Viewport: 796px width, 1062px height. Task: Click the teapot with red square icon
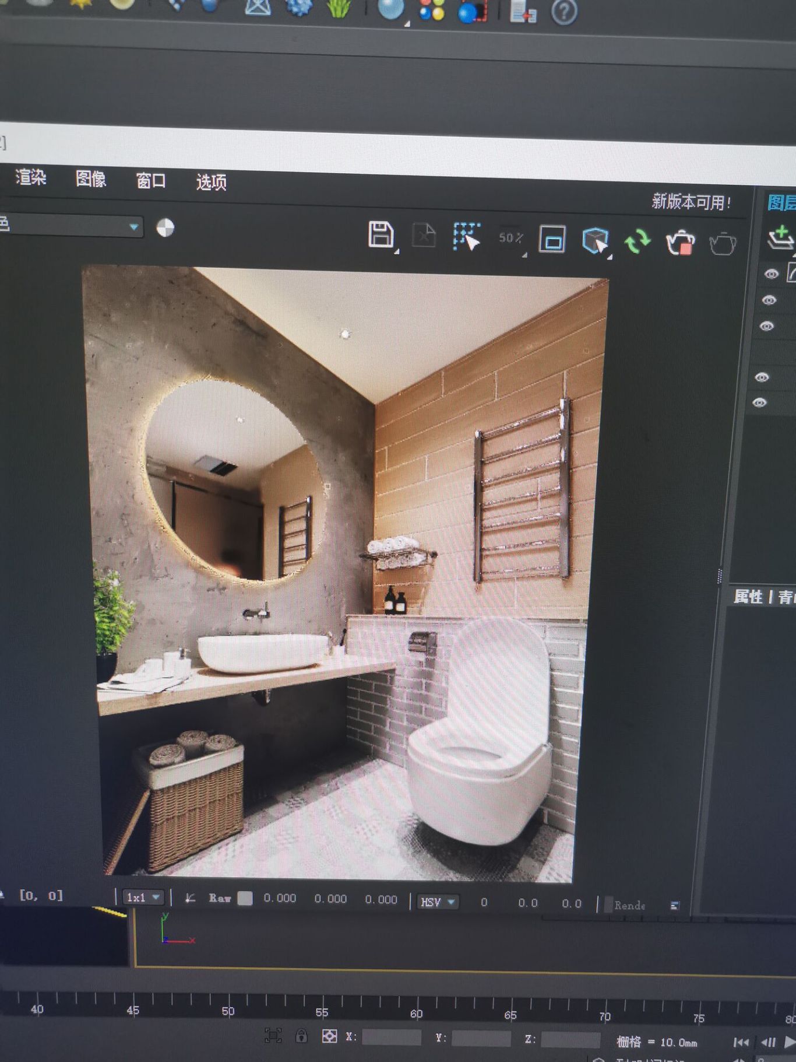[x=680, y=242]
